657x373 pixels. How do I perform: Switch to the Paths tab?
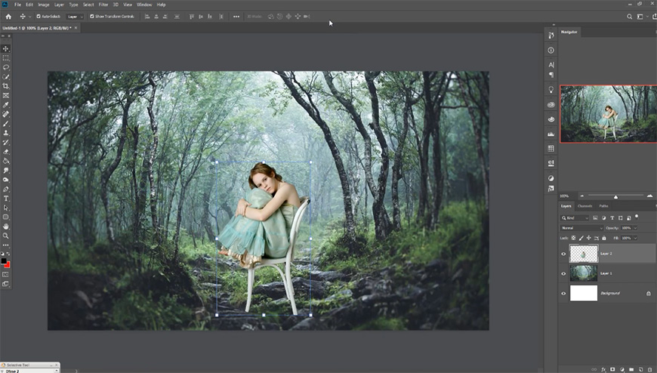(603, 206)
